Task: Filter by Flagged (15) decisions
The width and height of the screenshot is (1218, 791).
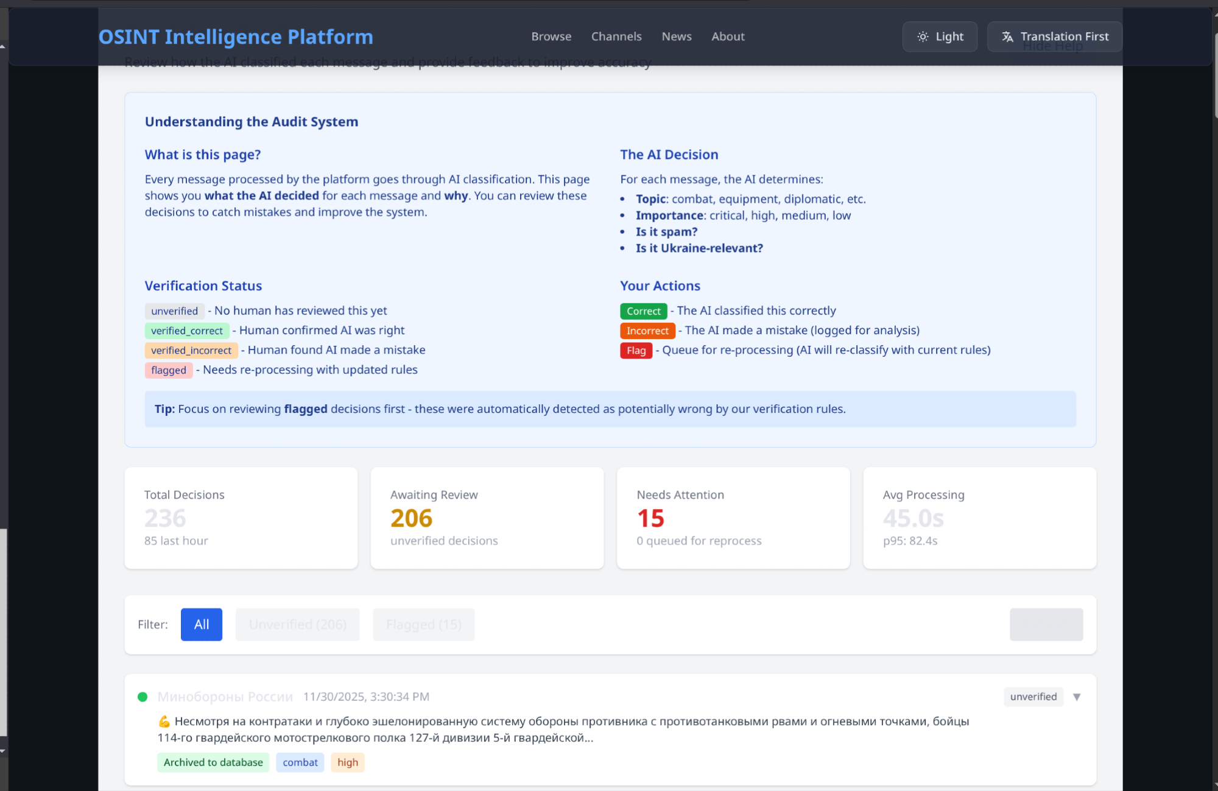Action: (x=423, y=624)
